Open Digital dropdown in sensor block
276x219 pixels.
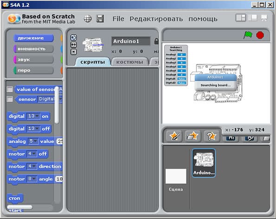point(50,99)
